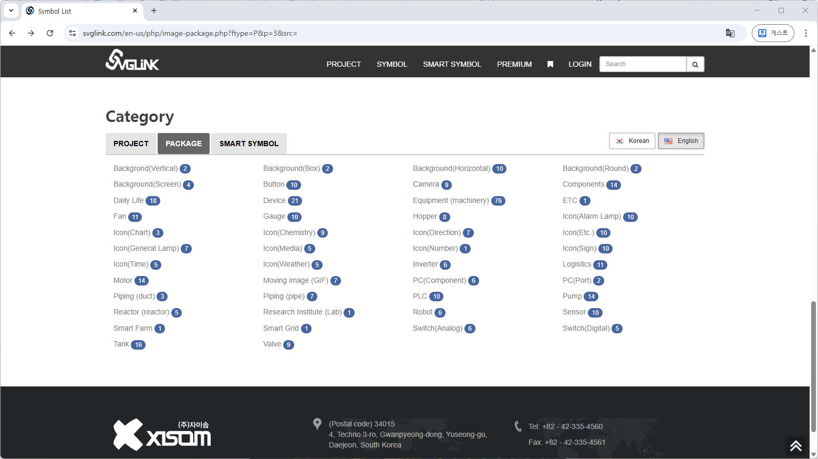Switch language to Korean
Viewport: 818px width, 459px height.
632,141
